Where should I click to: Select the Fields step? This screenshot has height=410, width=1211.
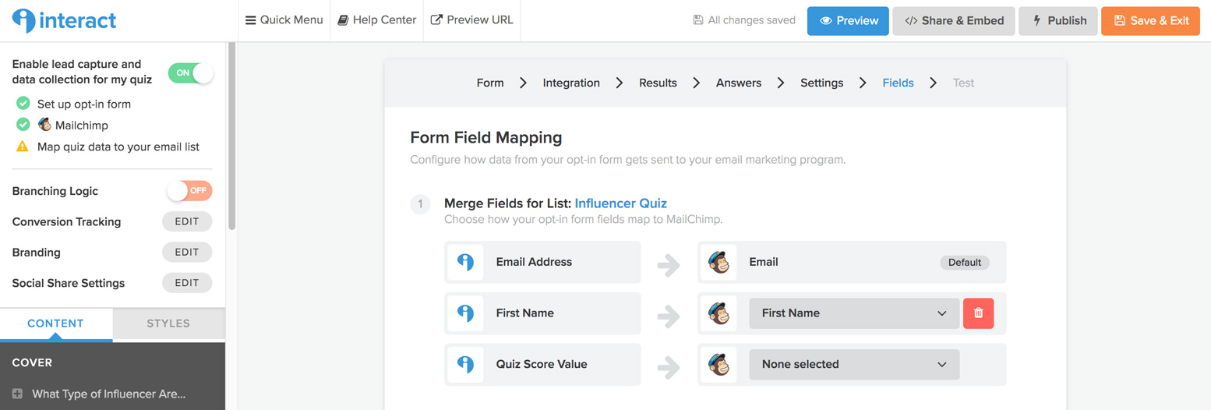[x=898, y=83]
